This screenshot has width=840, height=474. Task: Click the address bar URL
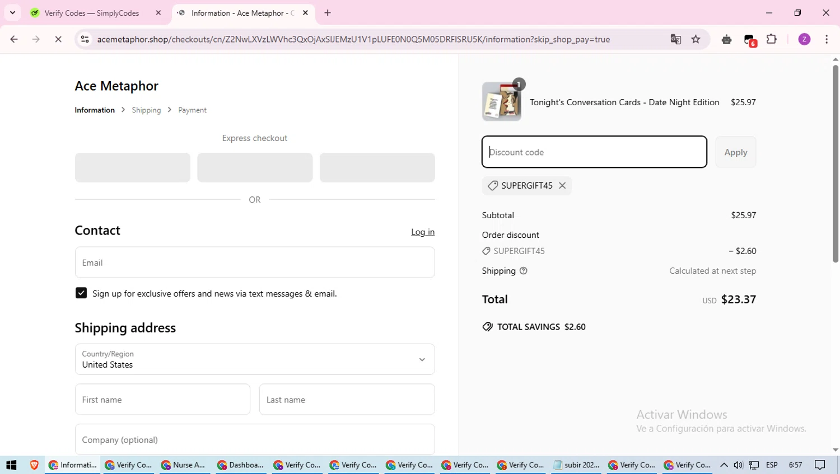coord(353,39)
